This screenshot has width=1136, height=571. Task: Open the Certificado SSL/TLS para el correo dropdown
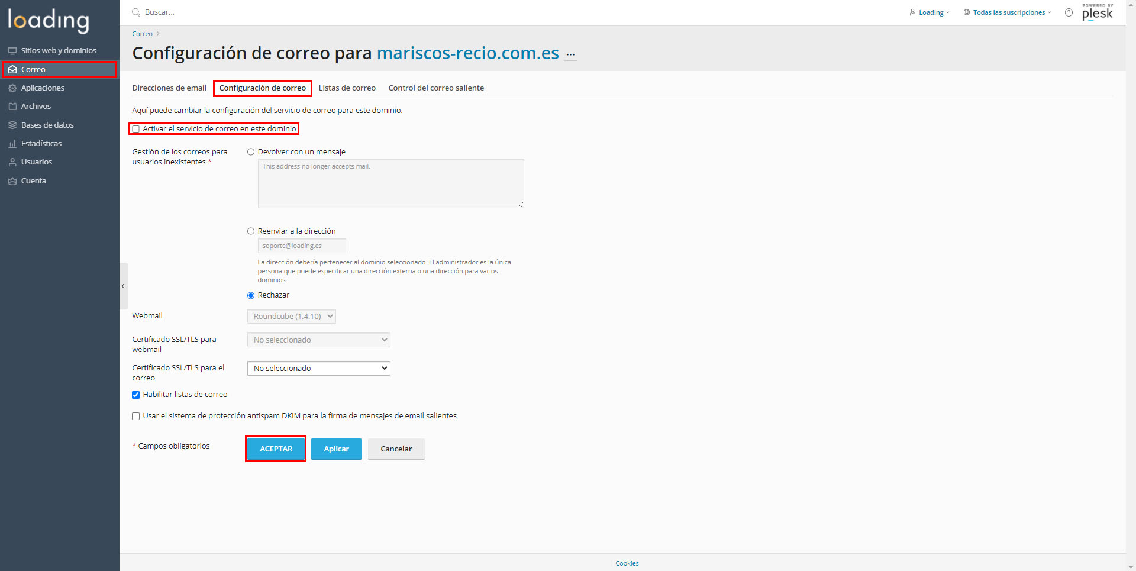318,368
